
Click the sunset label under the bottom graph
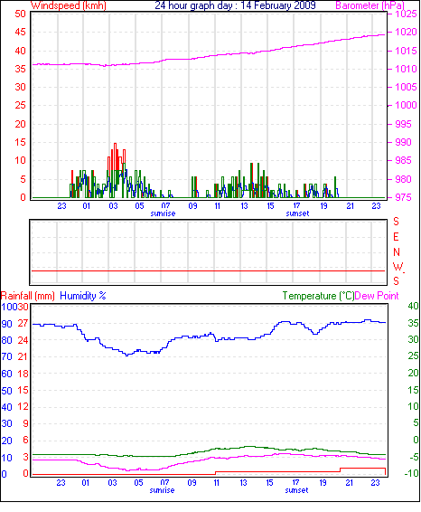click(296, 490)
